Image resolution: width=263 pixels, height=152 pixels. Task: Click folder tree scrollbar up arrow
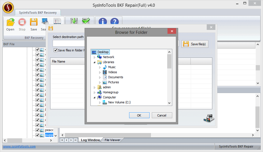[169, 52]
